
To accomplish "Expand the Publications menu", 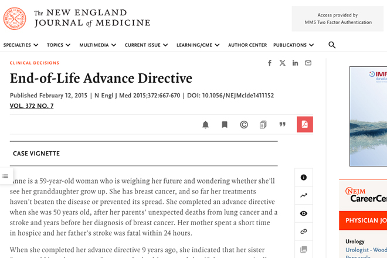I will click(293, 45).
